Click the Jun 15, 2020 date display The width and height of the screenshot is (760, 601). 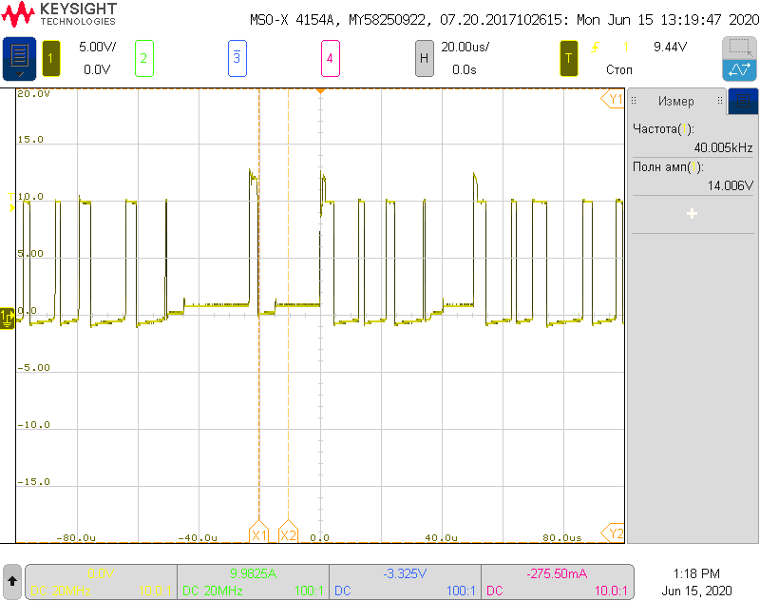tap(696, 591)
